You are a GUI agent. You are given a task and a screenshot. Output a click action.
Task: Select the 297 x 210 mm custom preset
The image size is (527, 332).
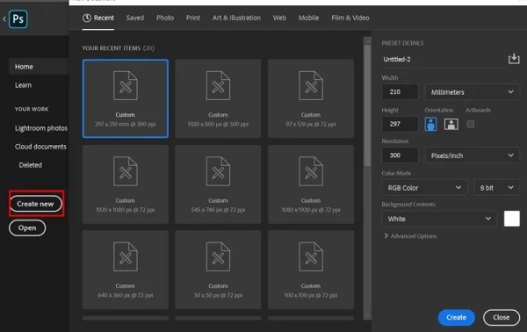126,98
